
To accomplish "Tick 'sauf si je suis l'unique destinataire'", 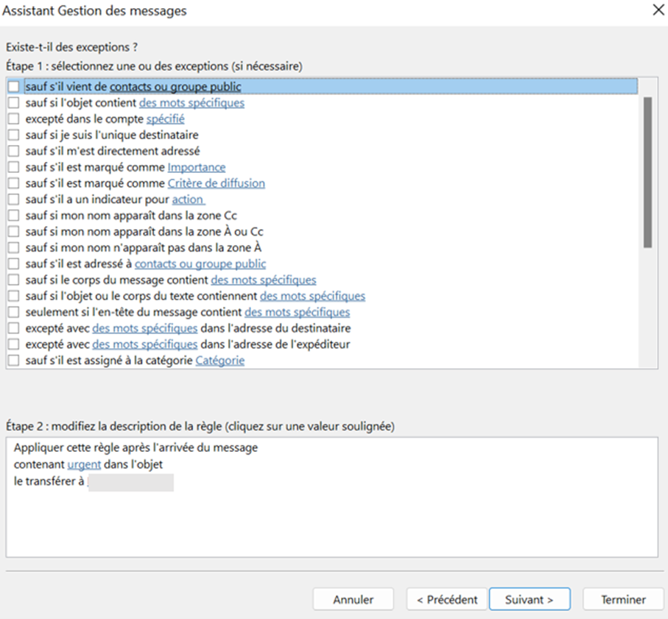I will 14,135.
